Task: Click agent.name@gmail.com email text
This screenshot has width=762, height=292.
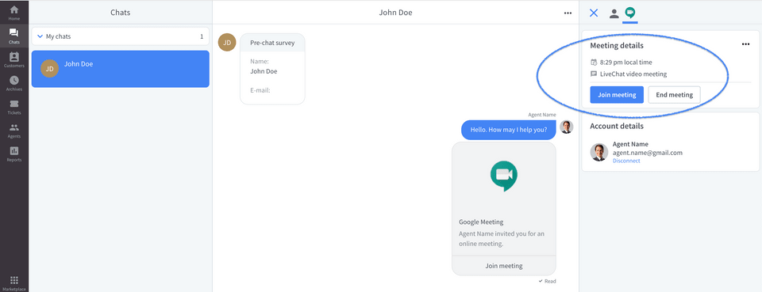Action: [x=648, y=153]
